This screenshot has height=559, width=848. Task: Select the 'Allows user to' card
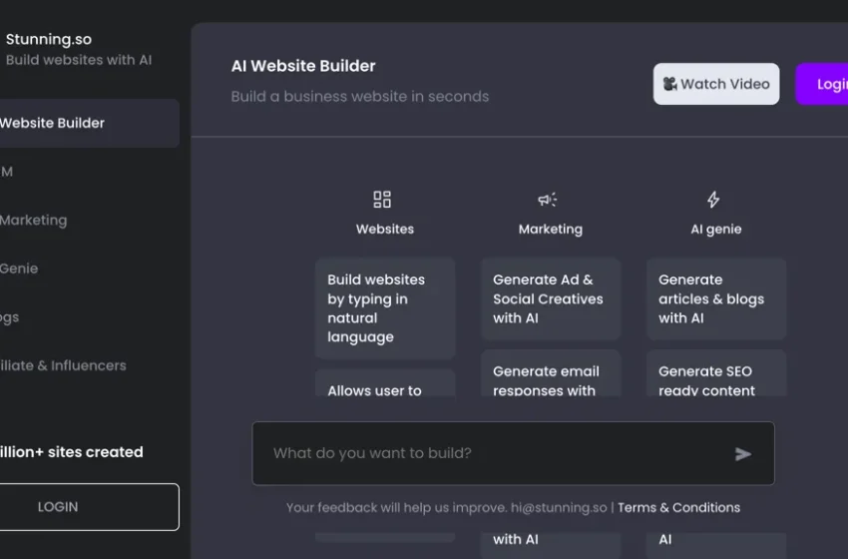[x=385, y=383]
